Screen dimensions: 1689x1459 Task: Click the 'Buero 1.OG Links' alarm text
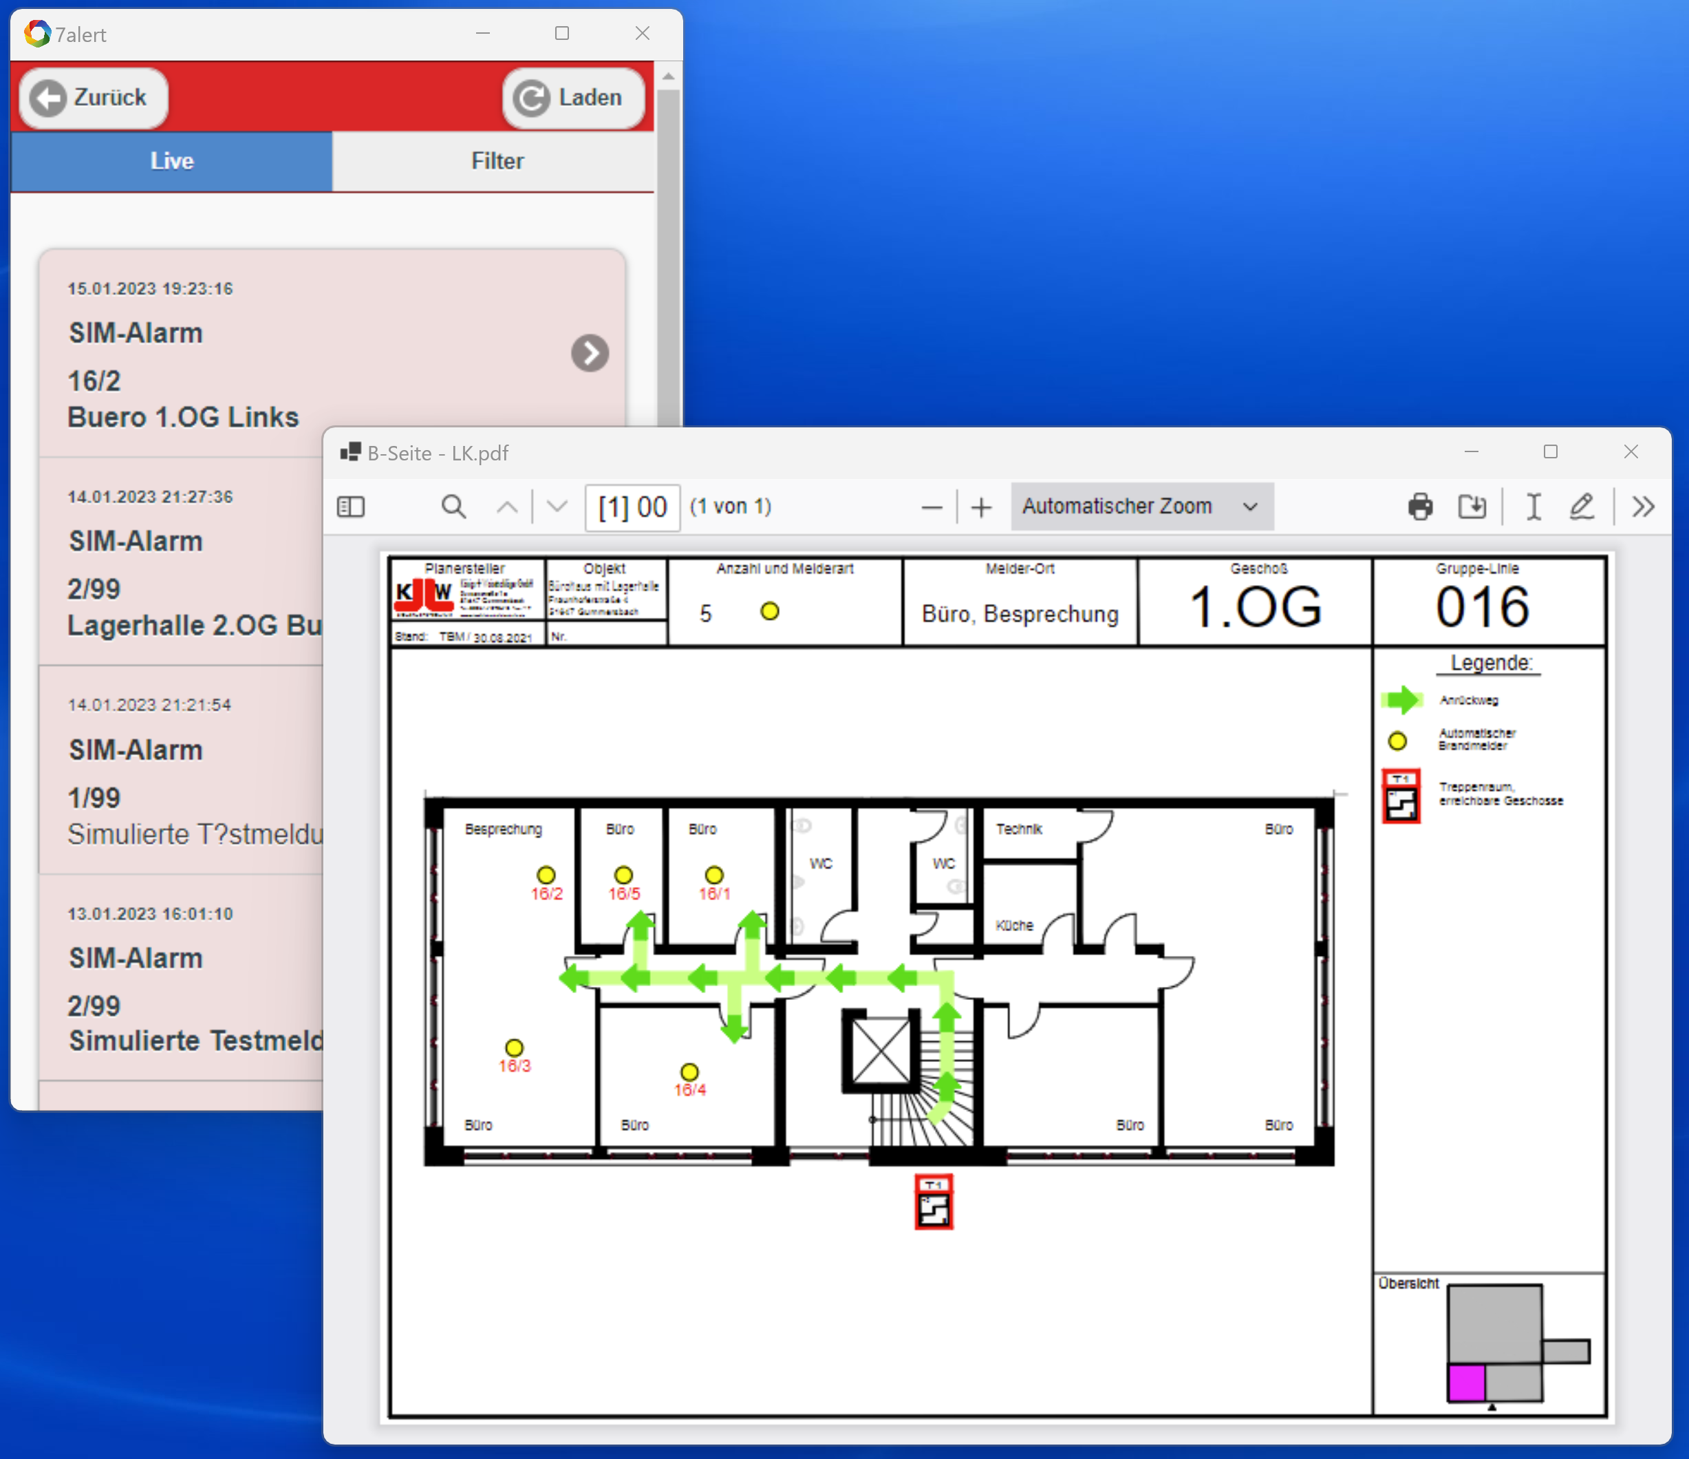point(184,417)
